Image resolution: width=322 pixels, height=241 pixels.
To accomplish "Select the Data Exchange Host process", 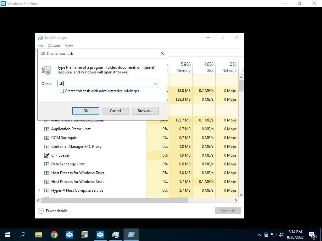I will click(x=68, y=164).
